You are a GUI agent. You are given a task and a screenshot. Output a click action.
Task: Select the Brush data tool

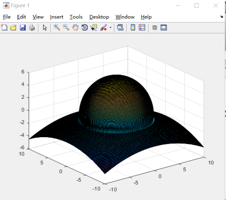pos(103,27)
